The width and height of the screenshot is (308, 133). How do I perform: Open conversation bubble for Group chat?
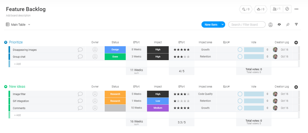80,57
